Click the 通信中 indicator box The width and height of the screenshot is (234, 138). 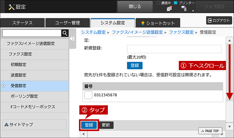(158, 3)
